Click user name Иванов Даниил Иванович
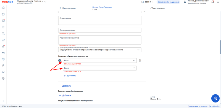The image size is (221, 108). click(198, 1)
